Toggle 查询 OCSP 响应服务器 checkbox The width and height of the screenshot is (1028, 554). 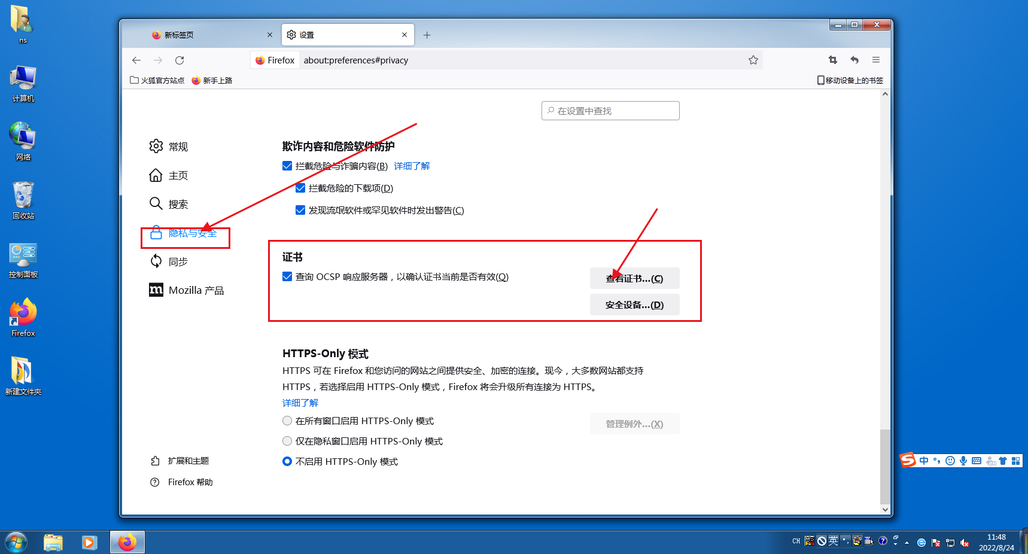click(287, 276)
